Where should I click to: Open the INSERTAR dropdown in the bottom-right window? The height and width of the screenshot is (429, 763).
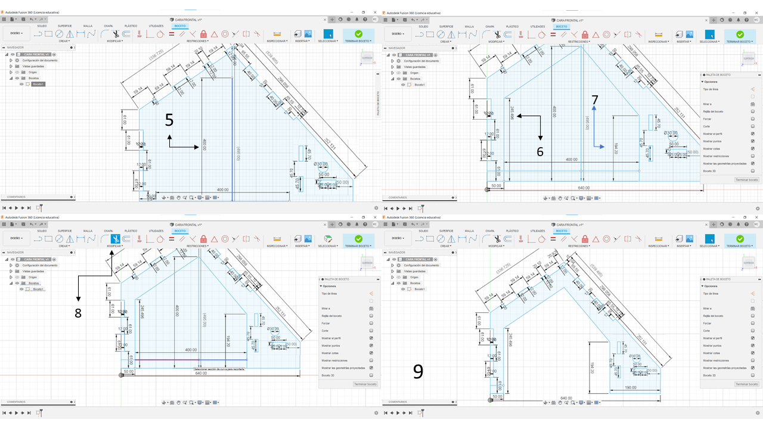685,246
